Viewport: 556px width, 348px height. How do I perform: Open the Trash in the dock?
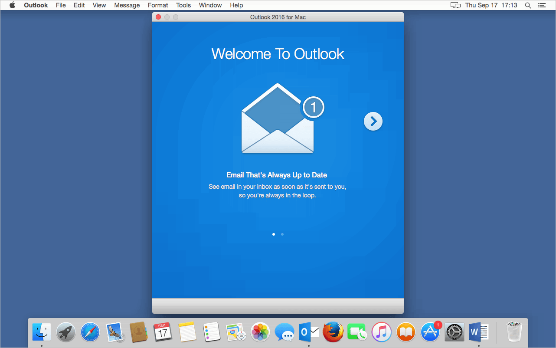515,332
